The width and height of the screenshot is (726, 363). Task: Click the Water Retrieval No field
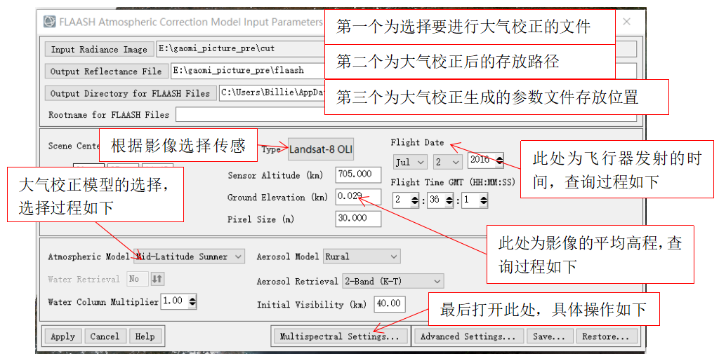click(137, 279)
